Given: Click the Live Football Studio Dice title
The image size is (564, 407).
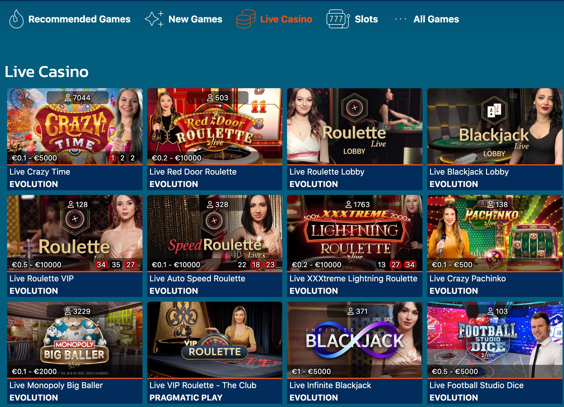Looking at the screenshot, I should [476, 385].
